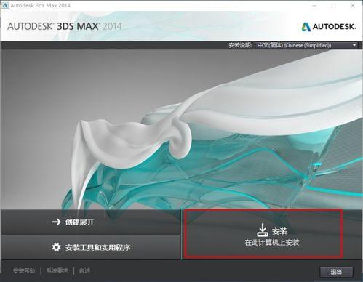Click the Autodesk 3ds Max title bar icon
Viewport: 363px width, 282px height.
tap(5, 5)
